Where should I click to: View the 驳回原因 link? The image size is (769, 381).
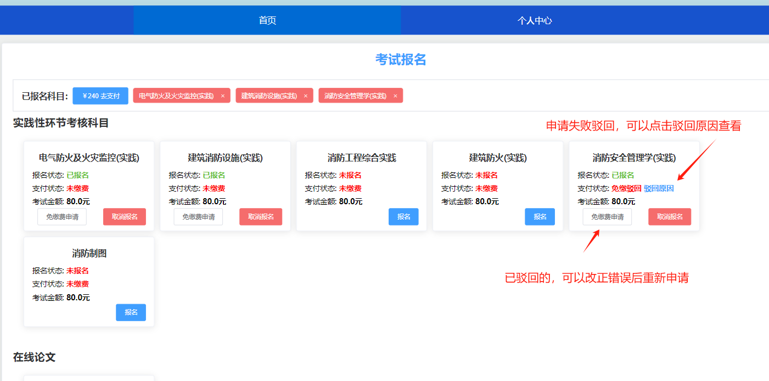[x=659, y=188]
